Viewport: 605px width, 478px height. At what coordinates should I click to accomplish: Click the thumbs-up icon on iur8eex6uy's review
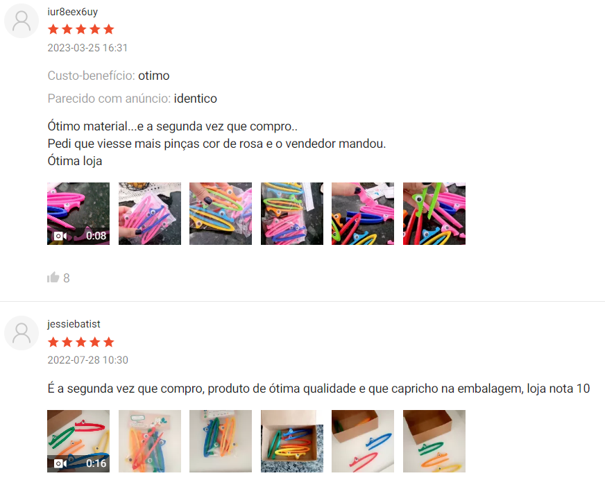(x=53, y=278)
